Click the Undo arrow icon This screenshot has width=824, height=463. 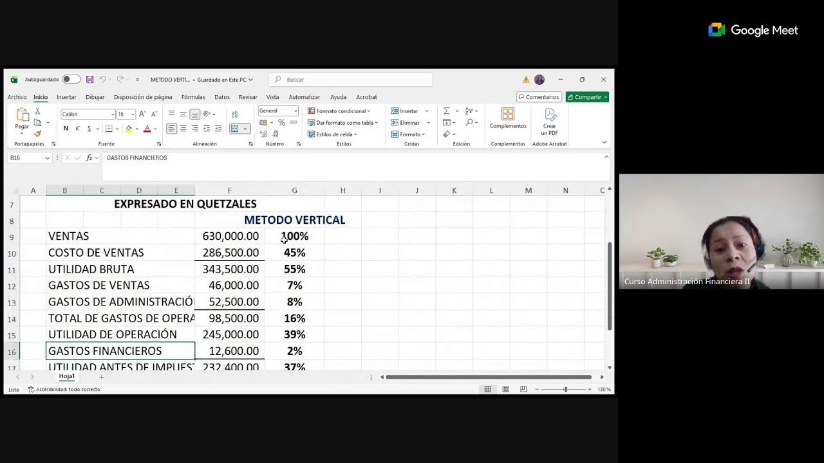click(x=102, y=80)
